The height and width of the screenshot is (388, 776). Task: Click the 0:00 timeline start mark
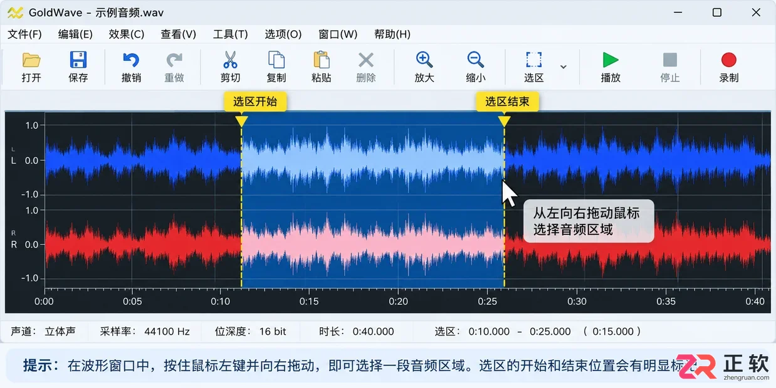point(44,301)
